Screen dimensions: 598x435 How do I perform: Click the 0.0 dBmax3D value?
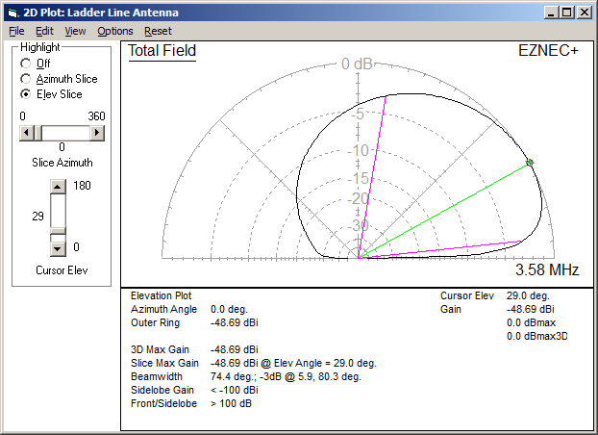tap(537, 336)
